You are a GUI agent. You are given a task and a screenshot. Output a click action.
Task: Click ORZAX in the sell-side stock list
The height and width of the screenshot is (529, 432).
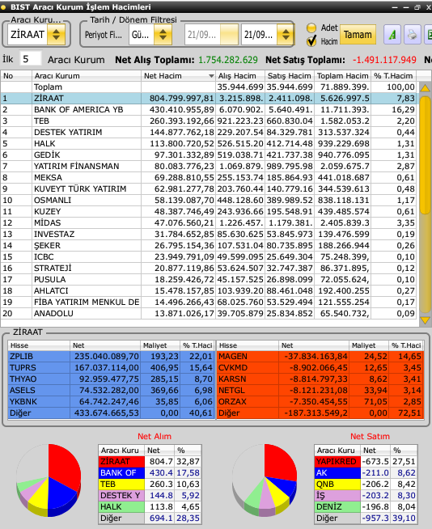[x=232, y=402]
